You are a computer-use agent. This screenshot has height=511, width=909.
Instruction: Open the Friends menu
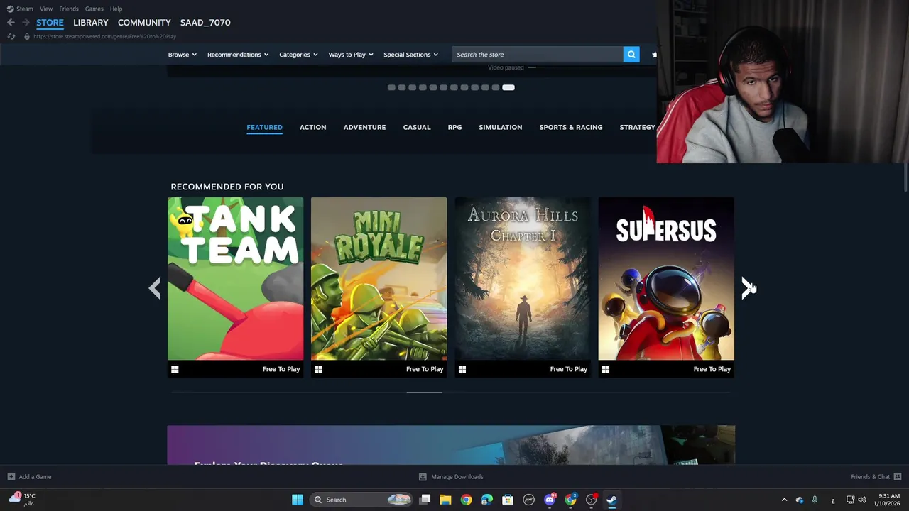[69, 9]
